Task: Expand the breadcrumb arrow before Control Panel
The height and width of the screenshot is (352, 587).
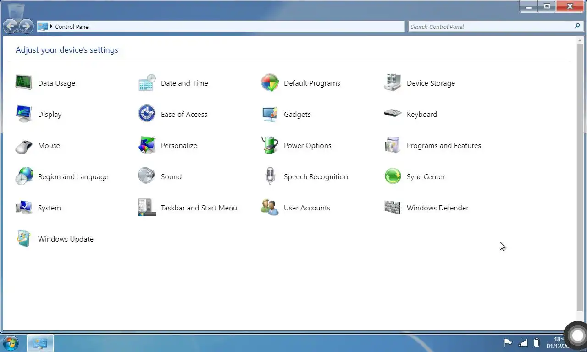Action: click(x=51, y=26)
